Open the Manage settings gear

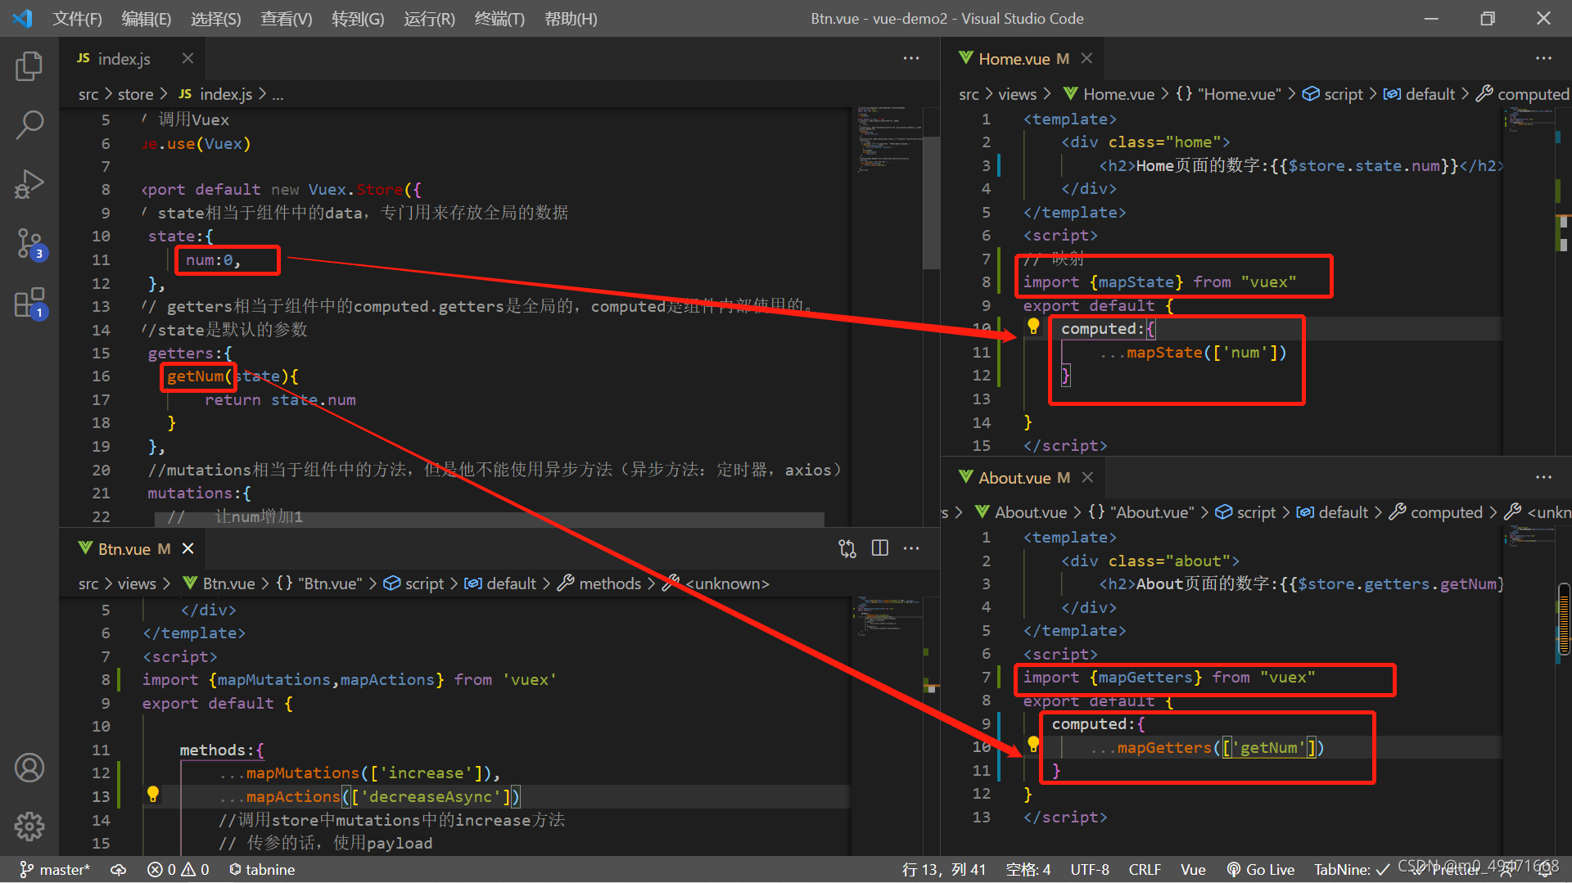tap(29, 827)
